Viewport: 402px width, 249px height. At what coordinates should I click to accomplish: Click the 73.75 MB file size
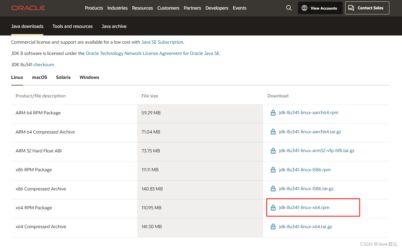[x=151, y=151]
